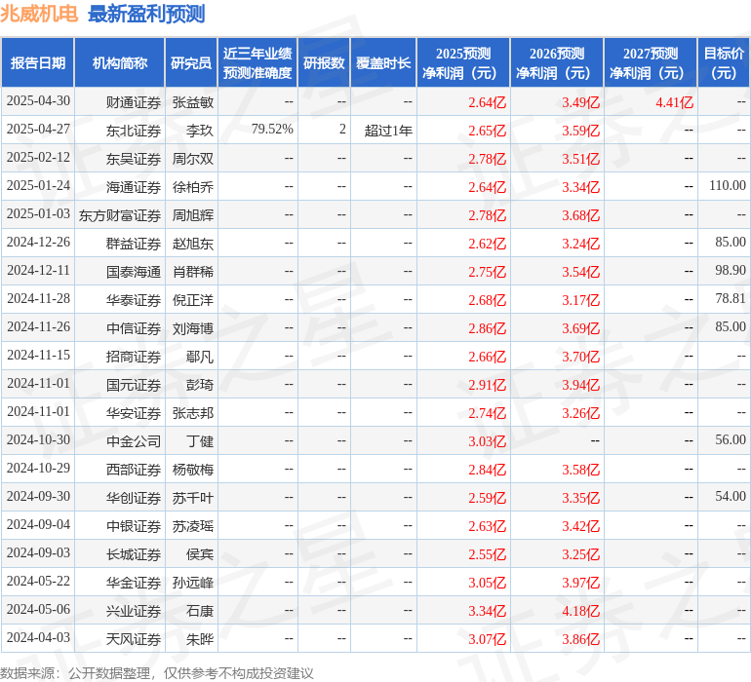Select the 4.18亿 2026 forecast value
Screen dimensions: 751x682
click(x=580, y=611)
